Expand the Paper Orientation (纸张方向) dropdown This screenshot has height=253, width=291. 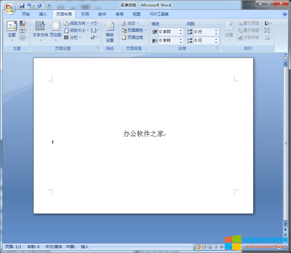point(76,23)
